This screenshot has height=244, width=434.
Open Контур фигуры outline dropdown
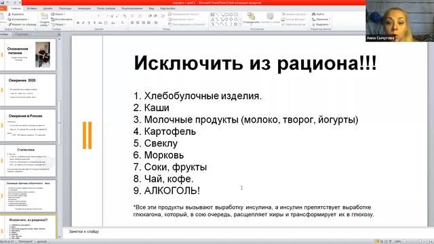point(294,20)
